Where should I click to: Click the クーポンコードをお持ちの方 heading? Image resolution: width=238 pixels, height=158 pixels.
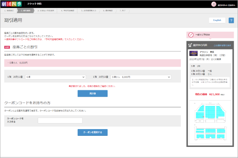click(27, 103)
